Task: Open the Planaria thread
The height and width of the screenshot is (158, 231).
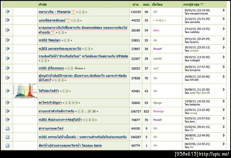Action: click(x=55, y=12)
